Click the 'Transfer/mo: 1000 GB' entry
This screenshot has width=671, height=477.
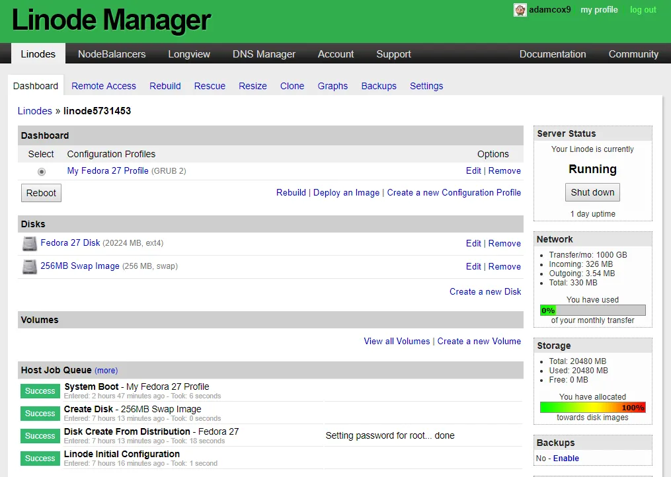[588, 255]
